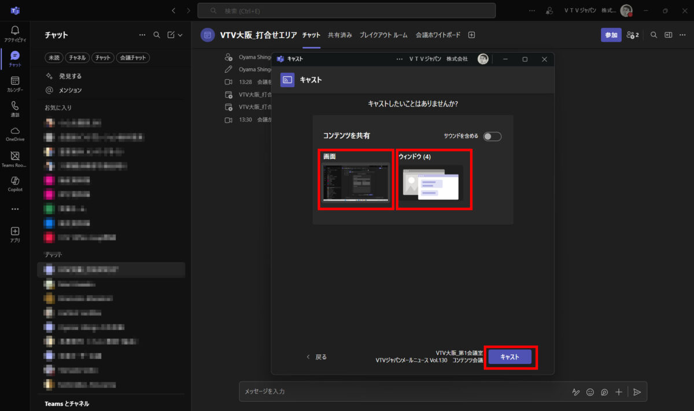Expand the Teams とチャネル section
Viewport: 694px width, 411px height.
tap(67, 403)
